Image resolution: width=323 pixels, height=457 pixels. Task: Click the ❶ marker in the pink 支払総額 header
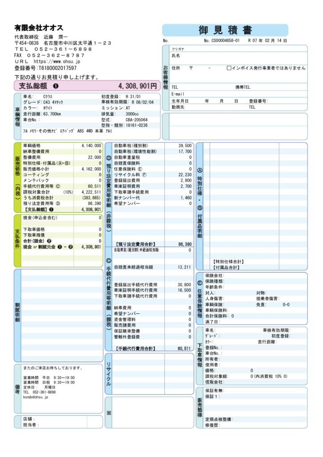(x=56, y=86)
